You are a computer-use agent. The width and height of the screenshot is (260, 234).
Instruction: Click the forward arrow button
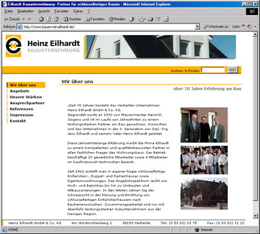pos(29,19)
